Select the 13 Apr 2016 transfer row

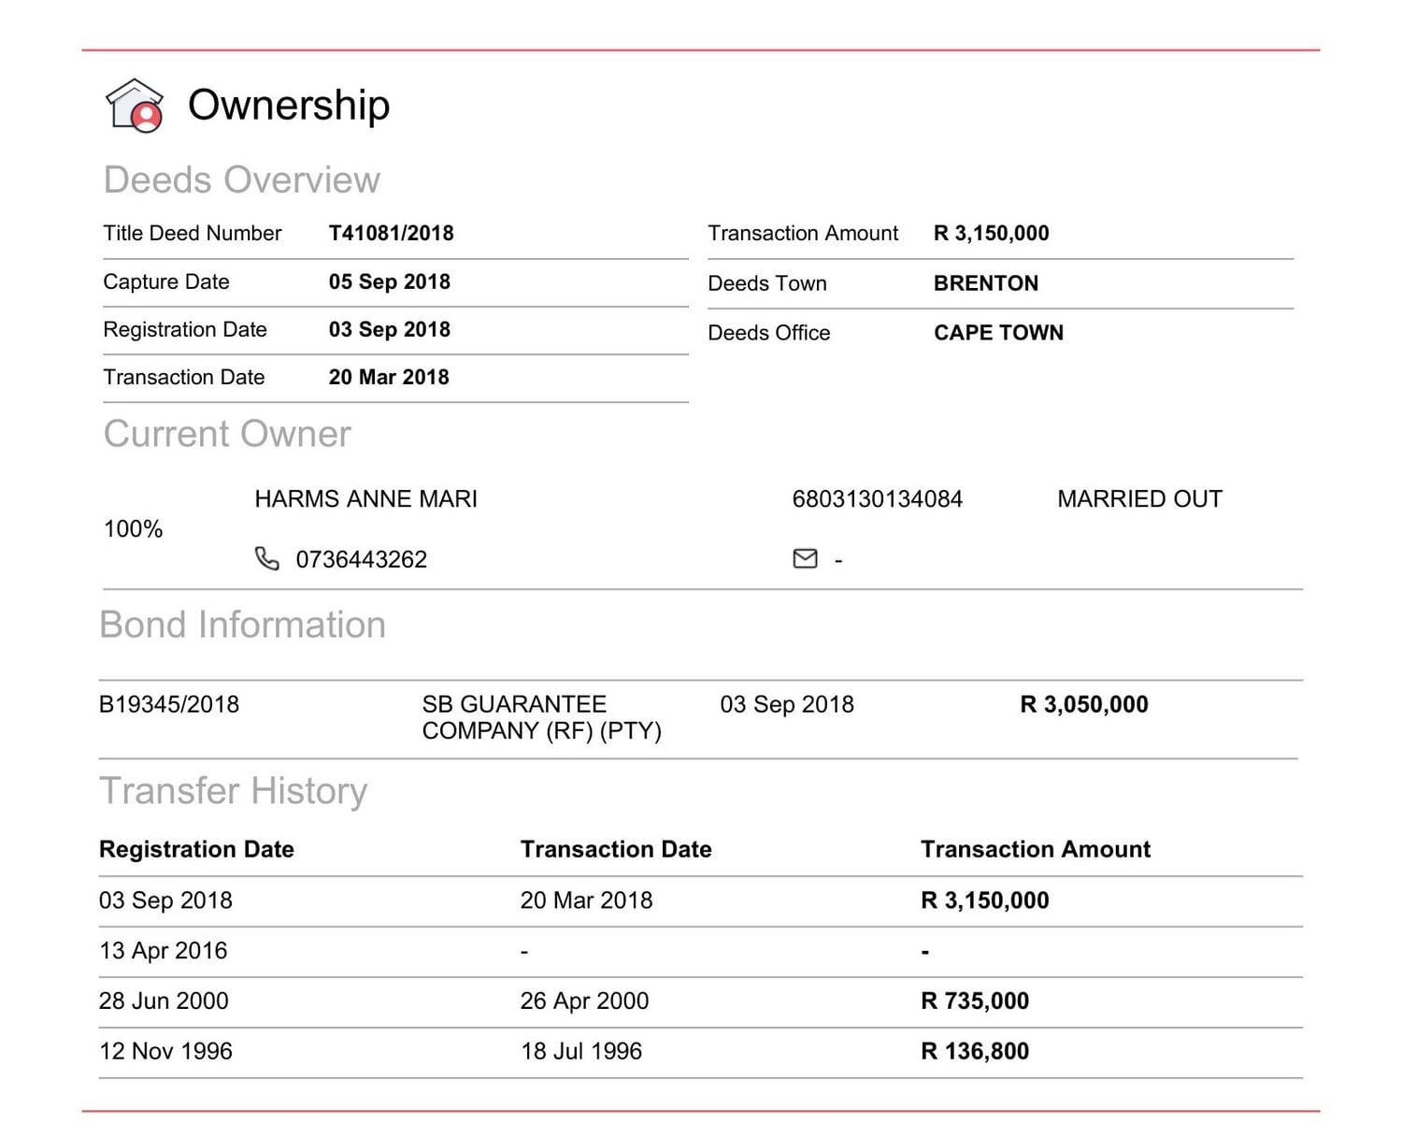click(x=701, y=952)
